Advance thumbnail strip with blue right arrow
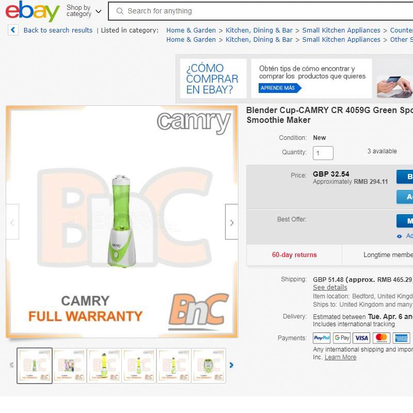The image size is (413, 413). (x=231, y=365)
